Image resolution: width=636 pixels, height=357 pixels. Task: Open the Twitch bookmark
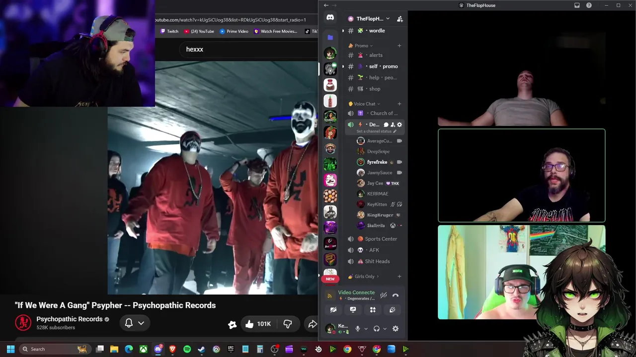[169, 31]
